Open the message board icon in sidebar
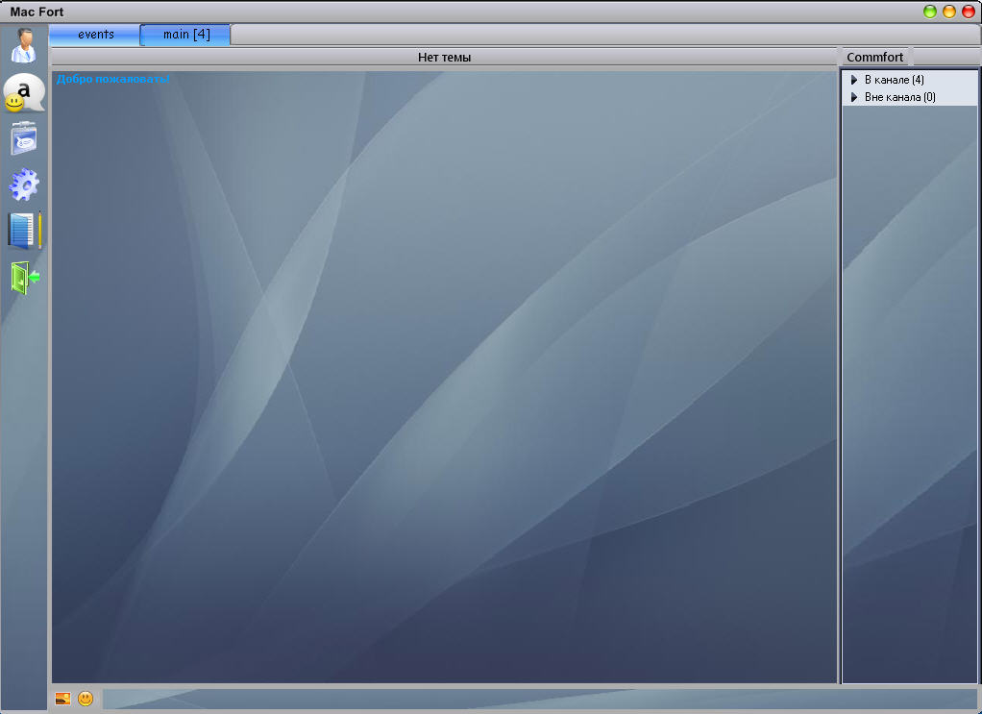The image size is (982, 714). [x=24, y=137]
